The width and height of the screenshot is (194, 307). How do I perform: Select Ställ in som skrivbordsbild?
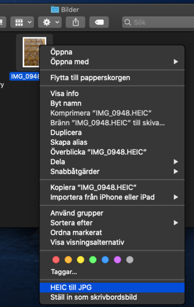112,297
